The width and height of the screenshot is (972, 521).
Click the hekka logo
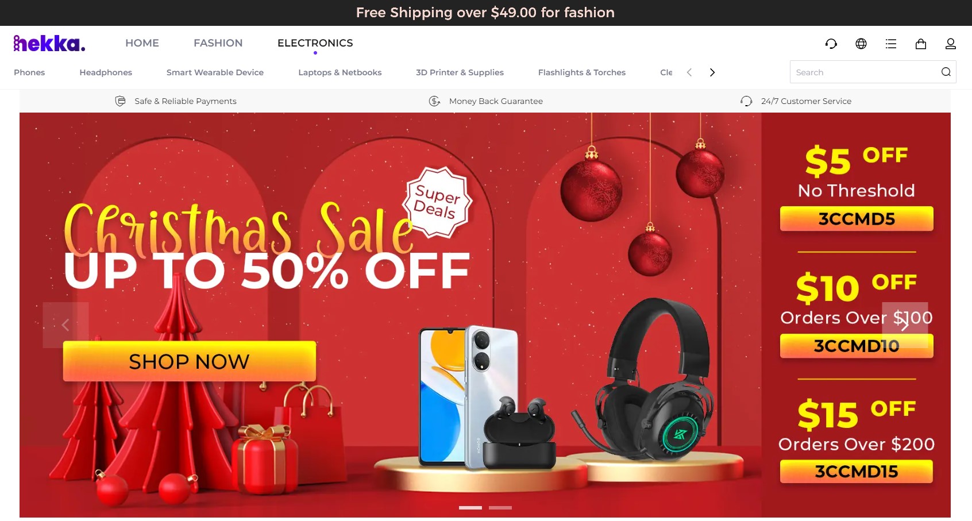[49, 43]
